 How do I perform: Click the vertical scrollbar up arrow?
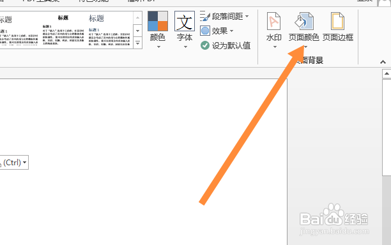click(x=387, y=73)
